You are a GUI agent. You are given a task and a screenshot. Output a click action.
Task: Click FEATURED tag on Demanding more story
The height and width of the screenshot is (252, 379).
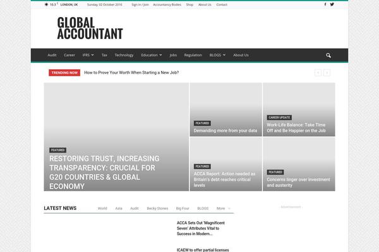click(202, 123)
